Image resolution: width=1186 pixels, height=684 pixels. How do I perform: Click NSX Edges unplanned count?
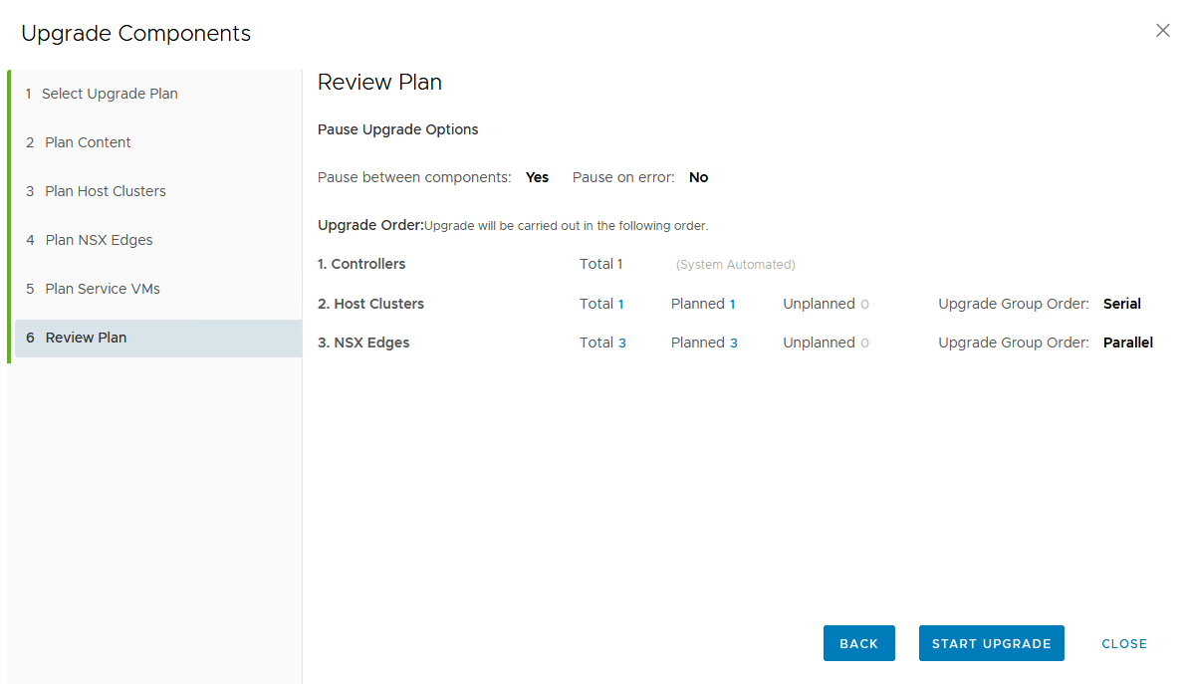tap(864, 343)
